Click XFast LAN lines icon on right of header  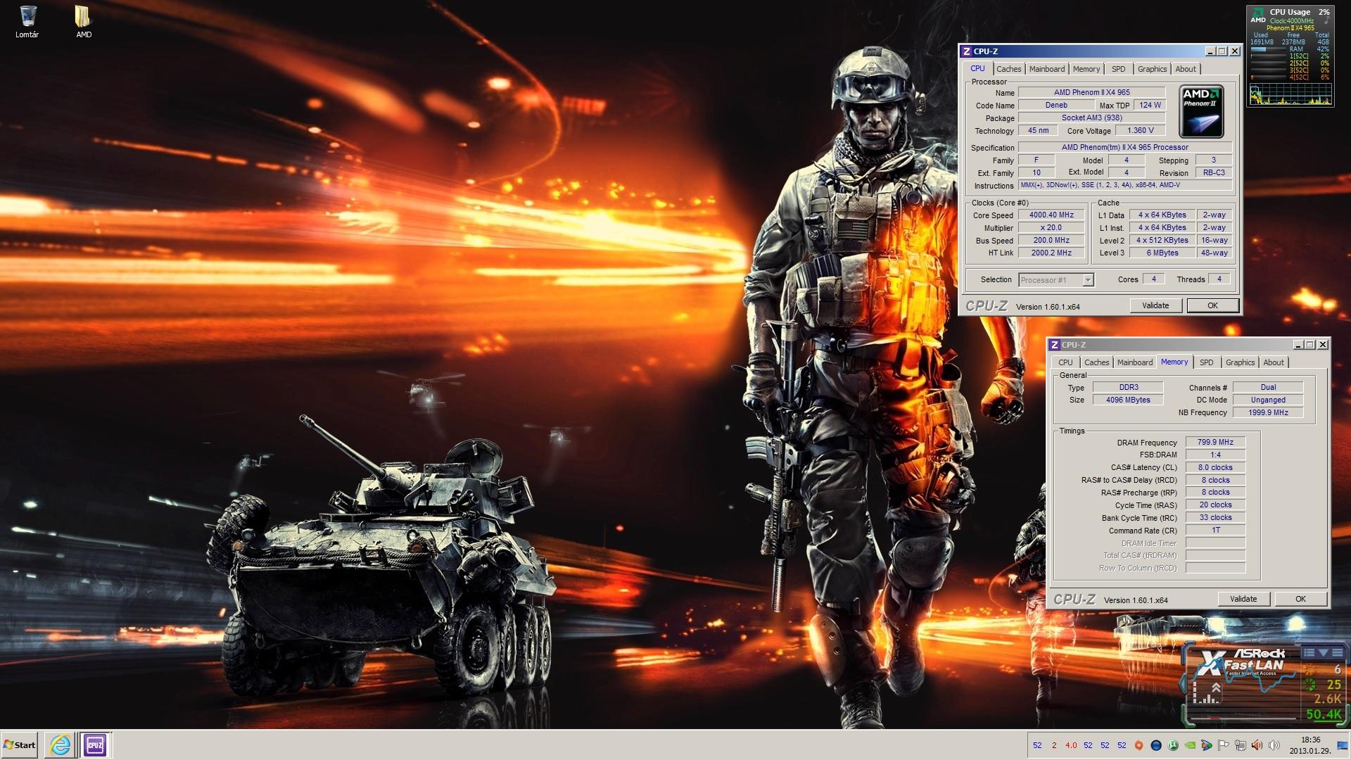(x=1338, y=652)
